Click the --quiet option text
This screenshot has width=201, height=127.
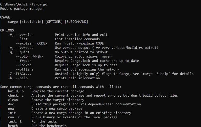[x=23, y=52]
